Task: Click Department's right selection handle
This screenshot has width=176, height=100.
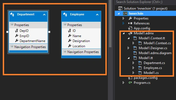Action: point(49,32)
